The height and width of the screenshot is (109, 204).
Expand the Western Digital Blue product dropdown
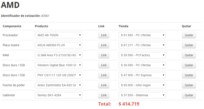pyautogui.click(x=58, y=65)
